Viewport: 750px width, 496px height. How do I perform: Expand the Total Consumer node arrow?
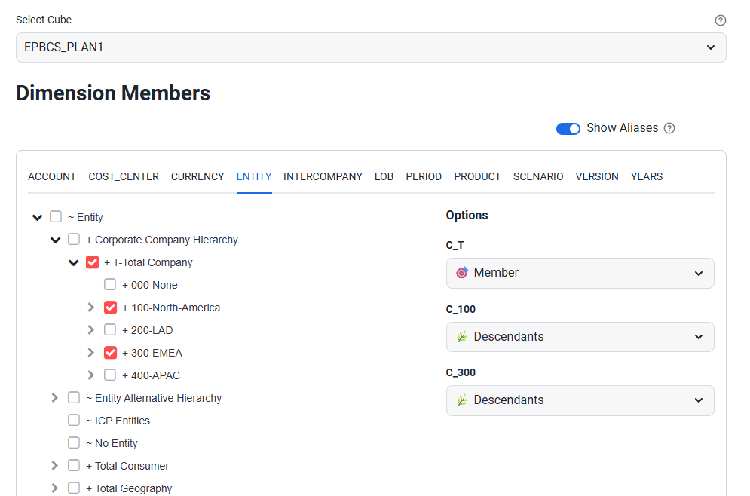[54, 466]
